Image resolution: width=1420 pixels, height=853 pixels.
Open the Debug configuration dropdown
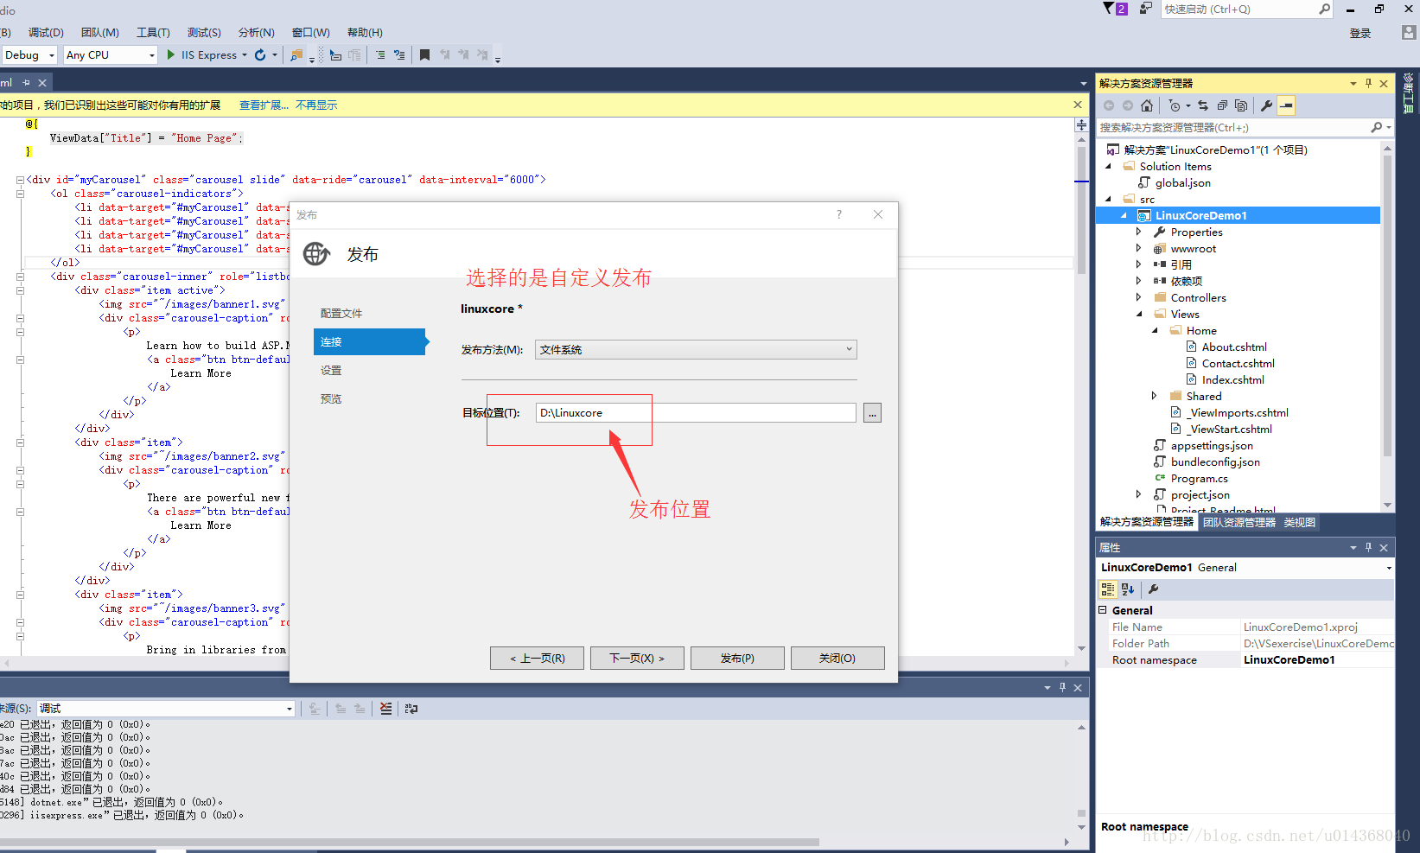click(x=30, y=55)
